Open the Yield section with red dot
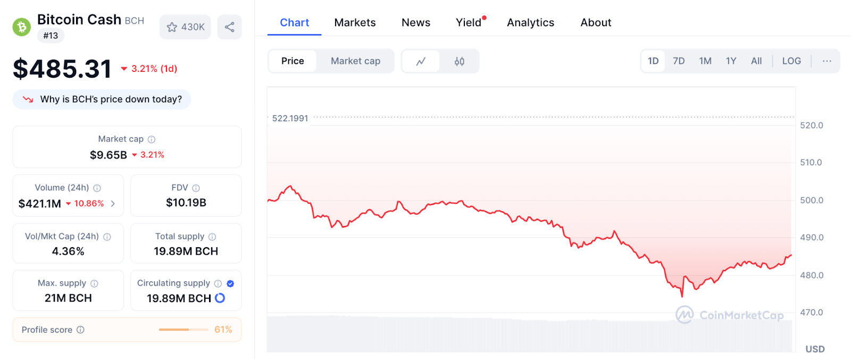This screenshot has height=359, width=851. point(468,22)
